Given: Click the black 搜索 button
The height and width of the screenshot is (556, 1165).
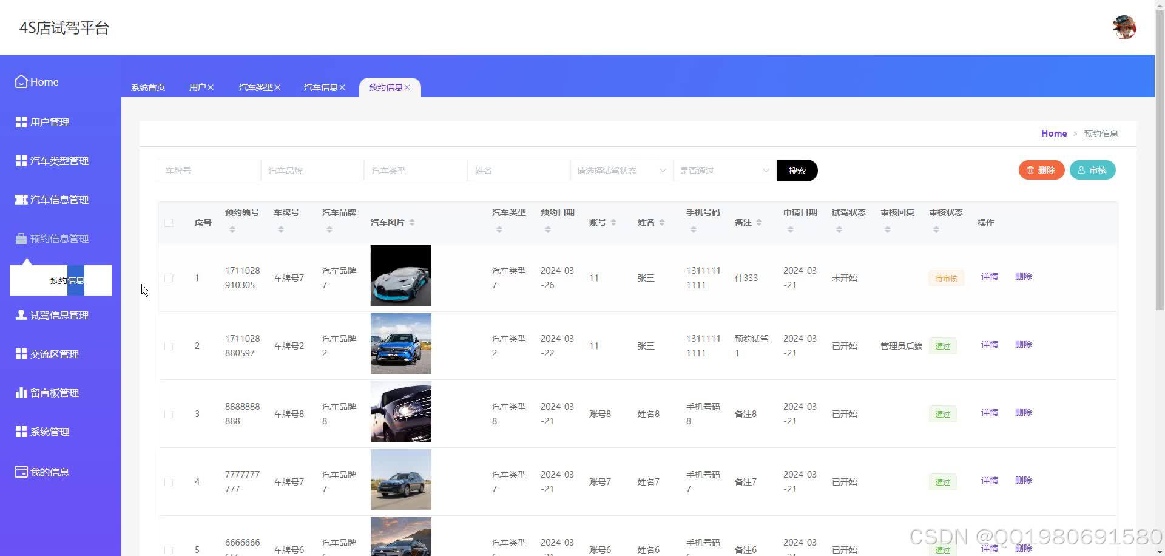Looking at the screenshot, I should [797, 171].
